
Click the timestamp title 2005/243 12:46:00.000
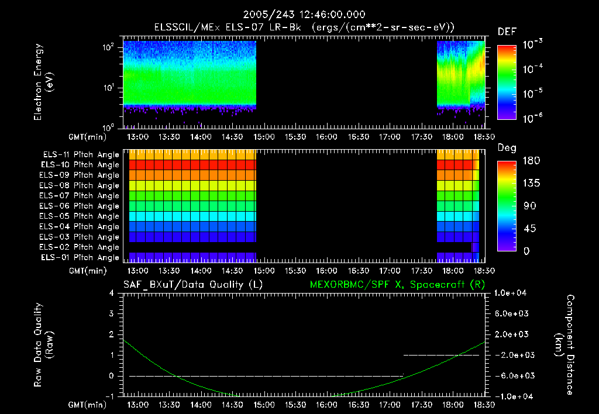304,15
